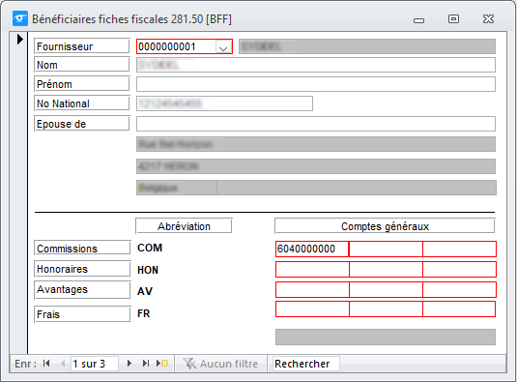Go to first record navigation icon
517x382 pixels.
click(46, 364)
